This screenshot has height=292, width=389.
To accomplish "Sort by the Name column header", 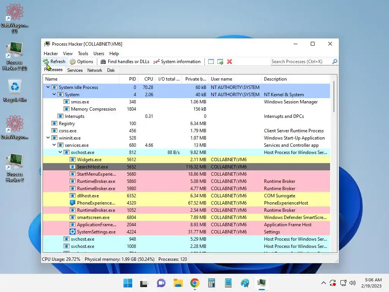I will pyautogui.click(x=81, y=79).
